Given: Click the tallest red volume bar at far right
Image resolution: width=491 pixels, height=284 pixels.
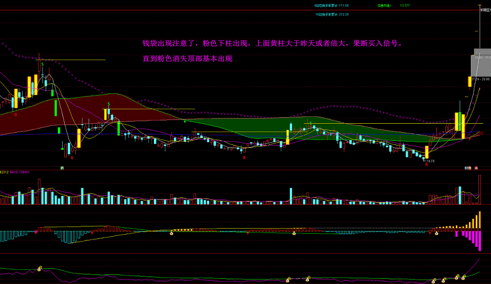Looking at the screenshot, I should tap(480, 190).
